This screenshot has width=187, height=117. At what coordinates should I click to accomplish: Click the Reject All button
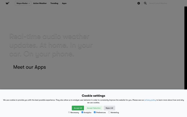click(x=109, y=108)
